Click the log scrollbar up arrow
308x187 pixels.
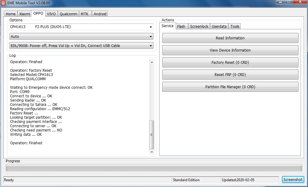(x=152, y=62)
